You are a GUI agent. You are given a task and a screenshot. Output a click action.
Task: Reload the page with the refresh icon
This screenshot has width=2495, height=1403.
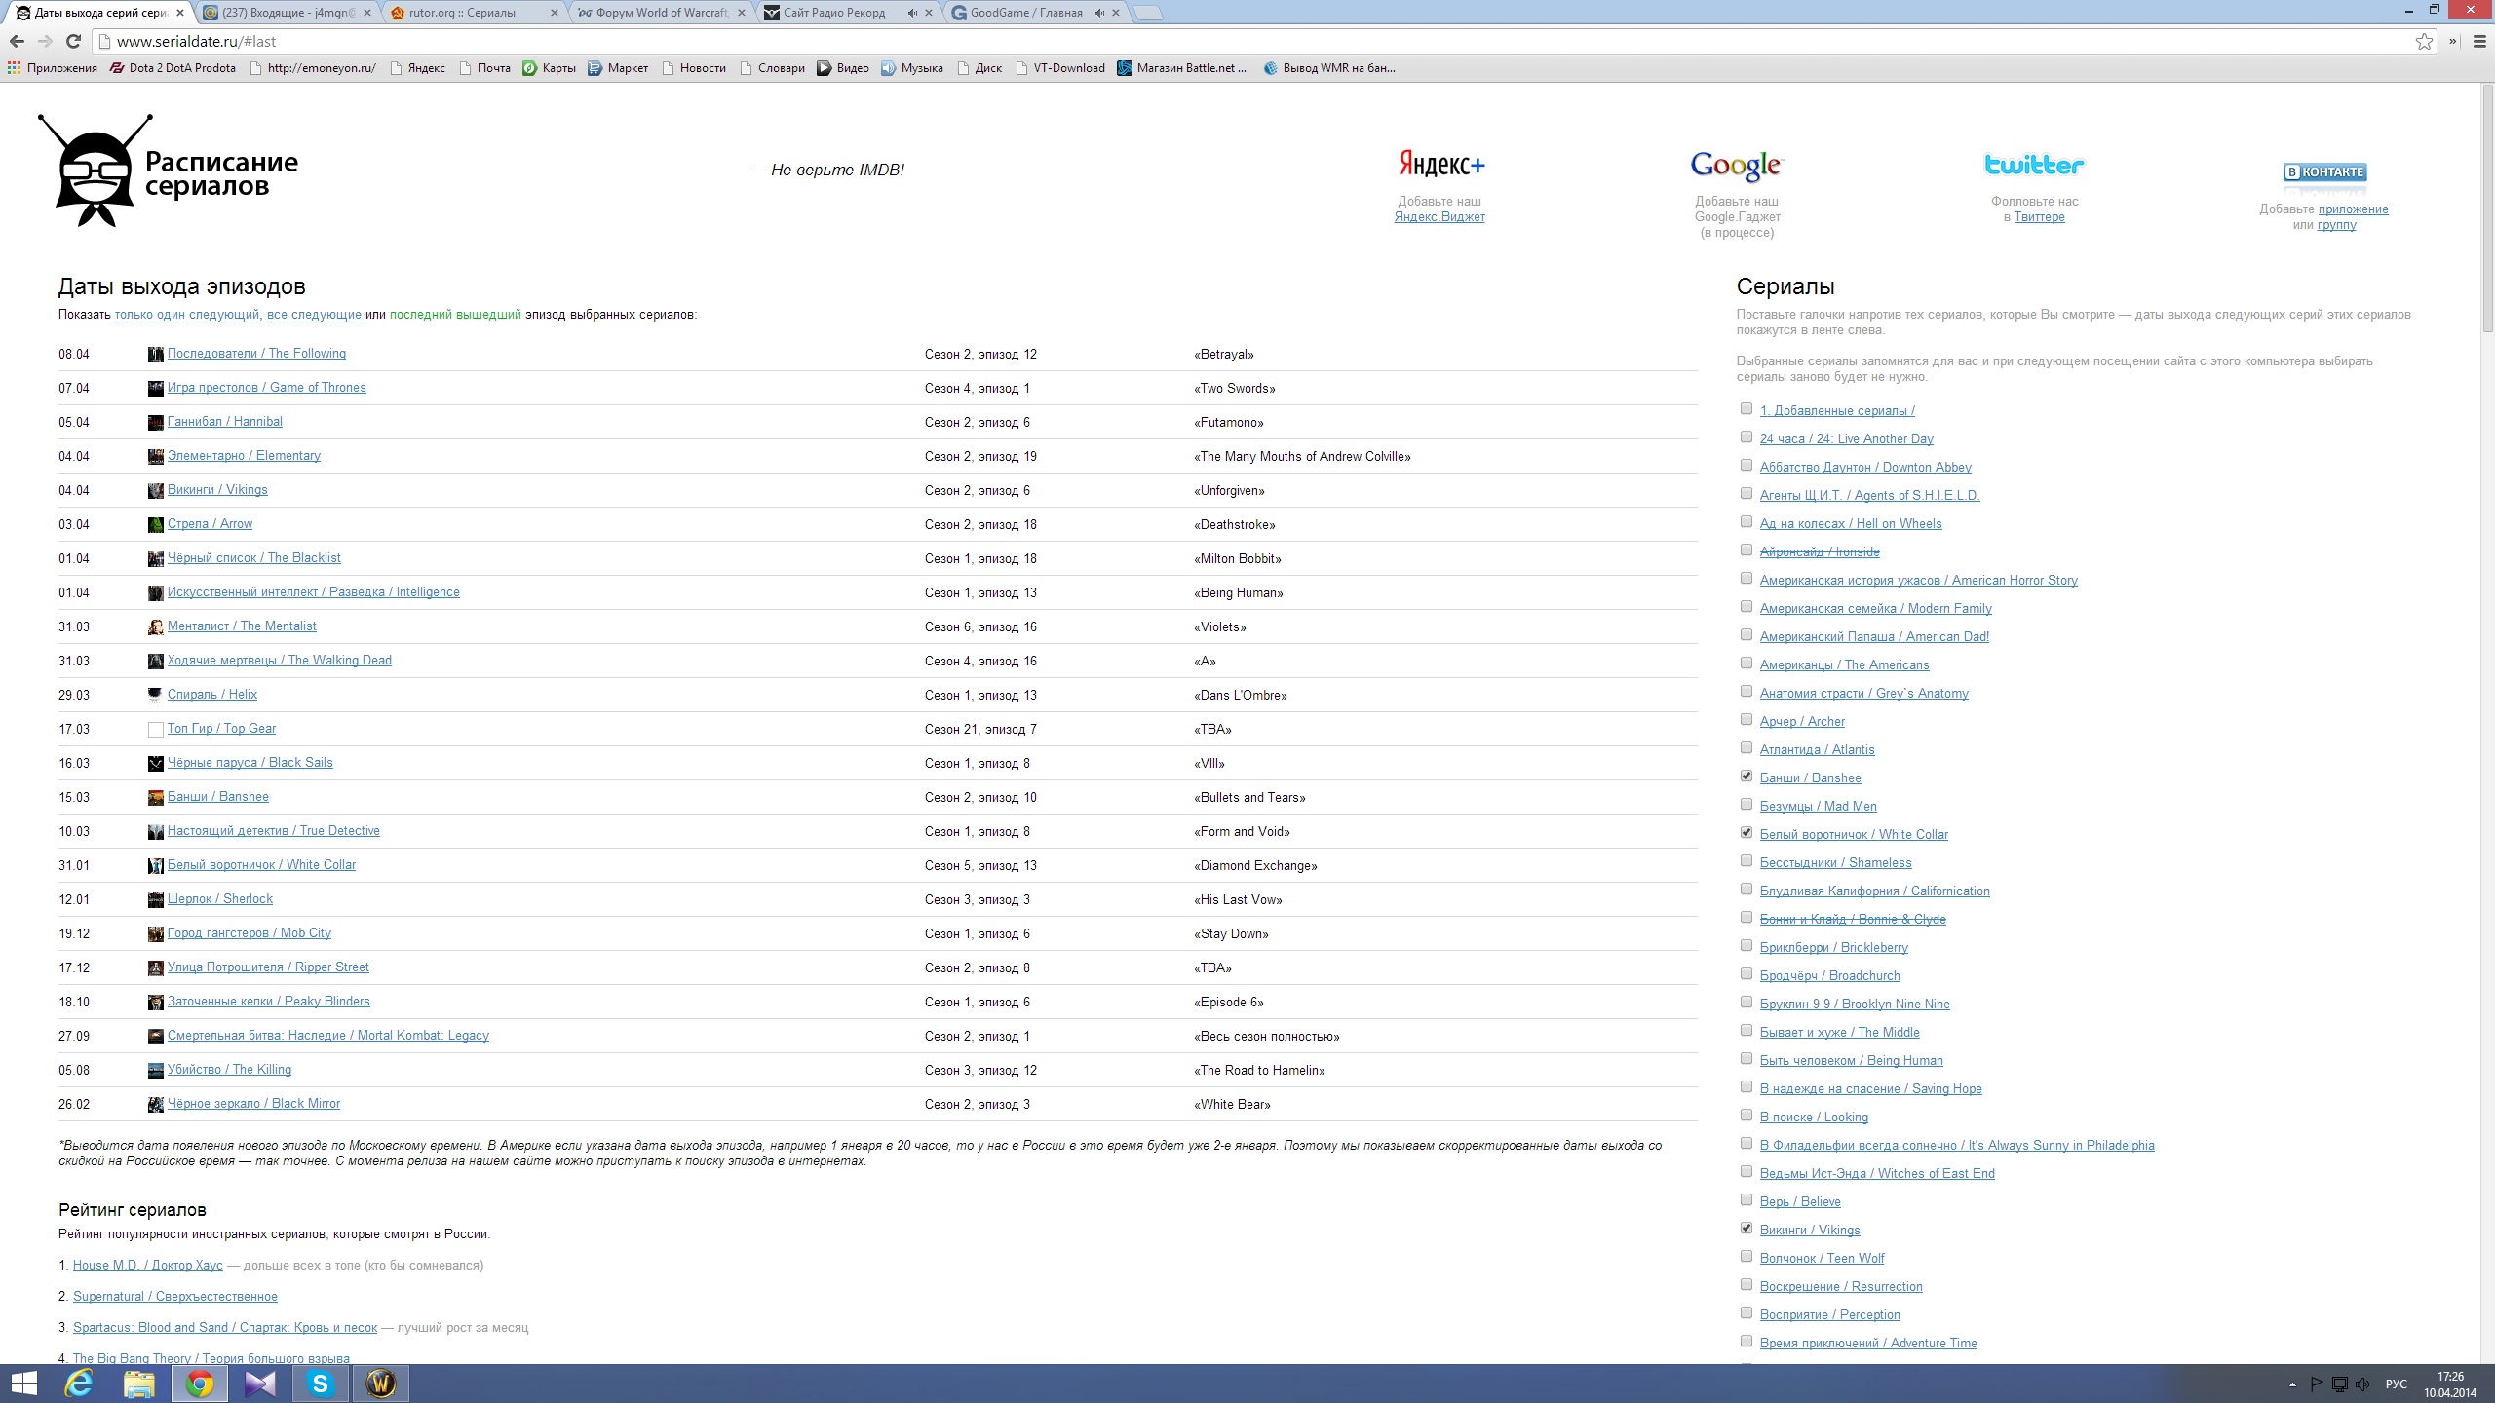coord(73,41)
